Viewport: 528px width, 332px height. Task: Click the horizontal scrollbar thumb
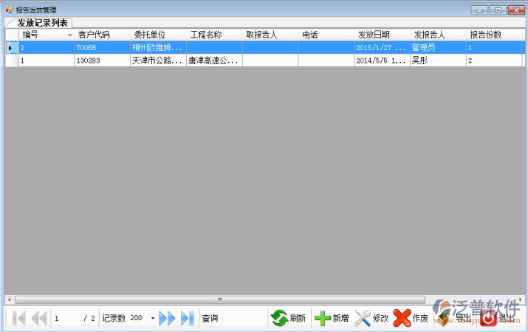pyautogui.click(x=220, y=300)
